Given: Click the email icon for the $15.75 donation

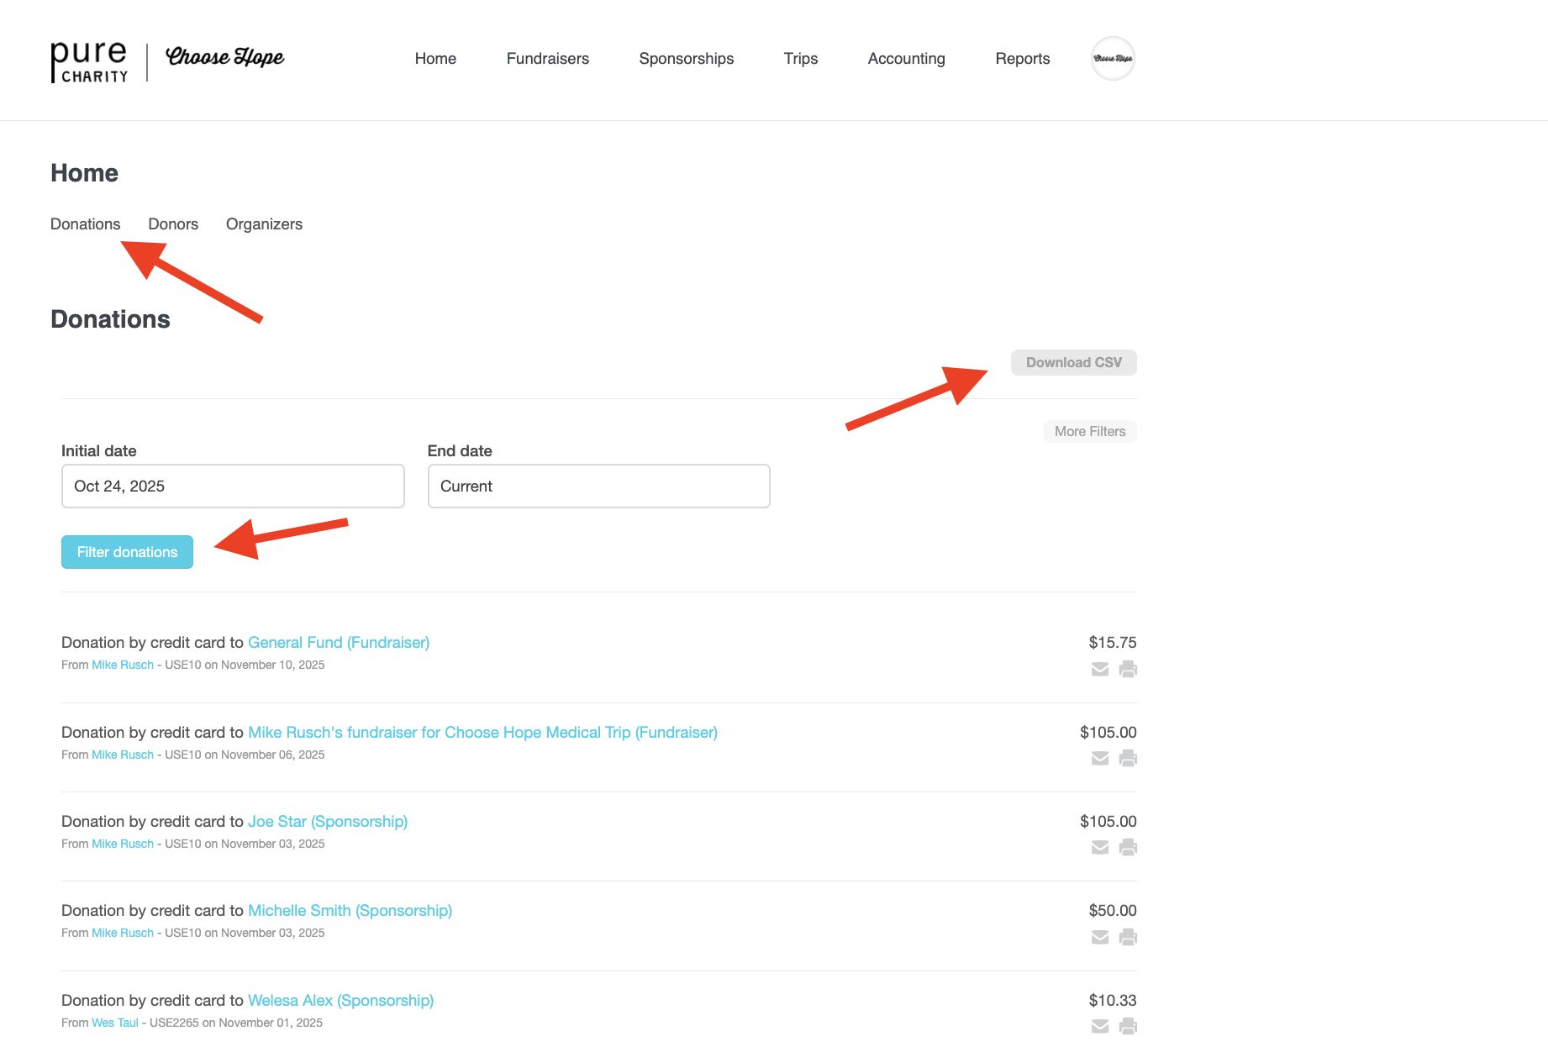Looking at the screenshot, I should pos(1099,669).
